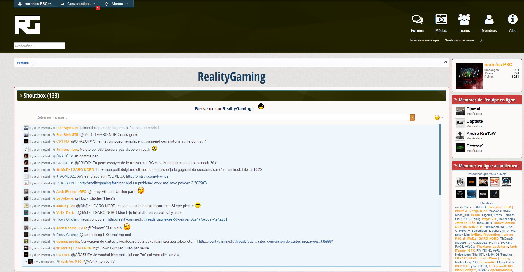Click the tag icon beside Jeffrone | Léo
Image resolution: width=524 pixels, height=272 pixels.
pyautogui.click(x=54, y=150)
